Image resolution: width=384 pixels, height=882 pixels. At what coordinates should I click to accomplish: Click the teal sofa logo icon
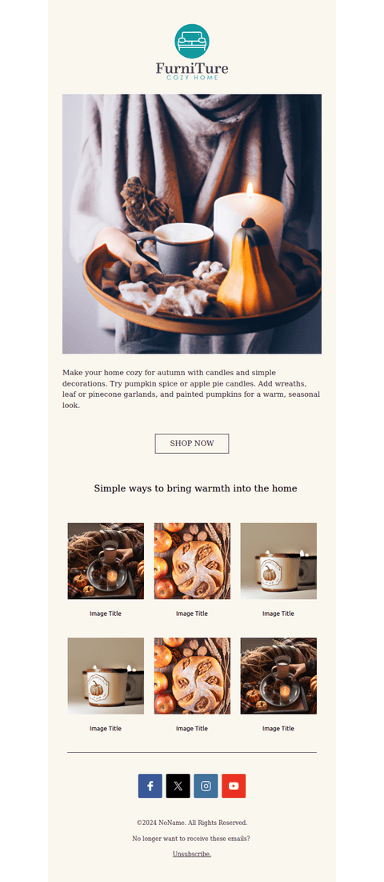192,41
